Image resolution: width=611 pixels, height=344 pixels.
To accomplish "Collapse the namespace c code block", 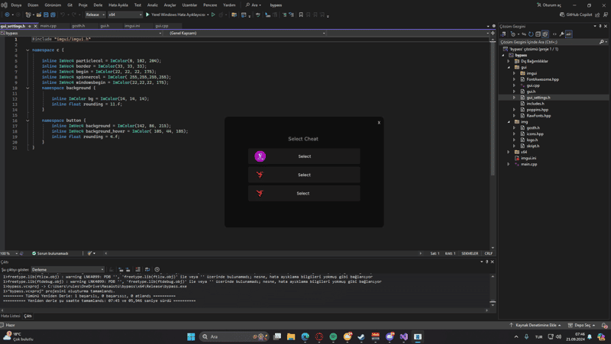I will (27, 50).
